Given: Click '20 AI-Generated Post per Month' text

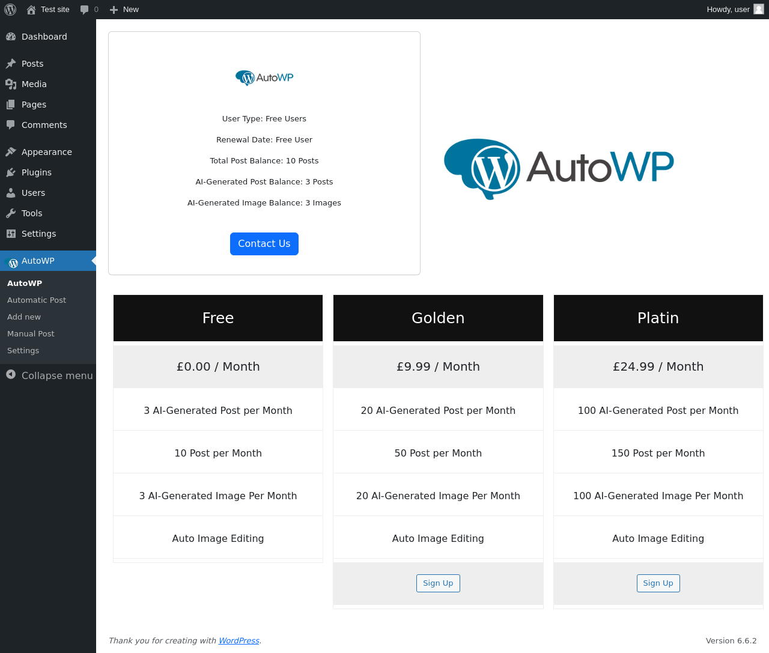Looking at the screenshot, I should (x=438, y=410).
